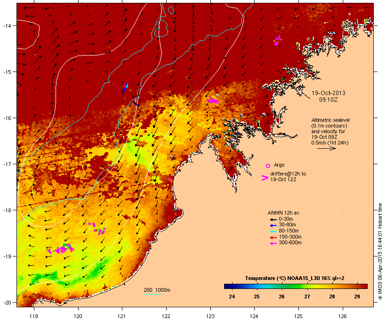Click the magenta drifters arrowhead symbol

[265, 178]
